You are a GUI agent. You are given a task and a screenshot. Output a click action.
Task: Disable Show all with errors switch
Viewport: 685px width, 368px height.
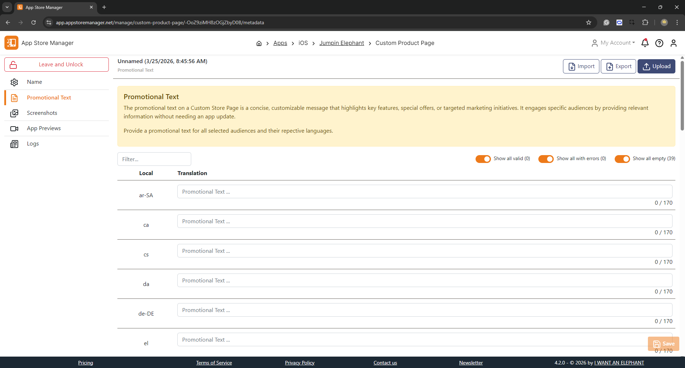[x=546, y=159]
